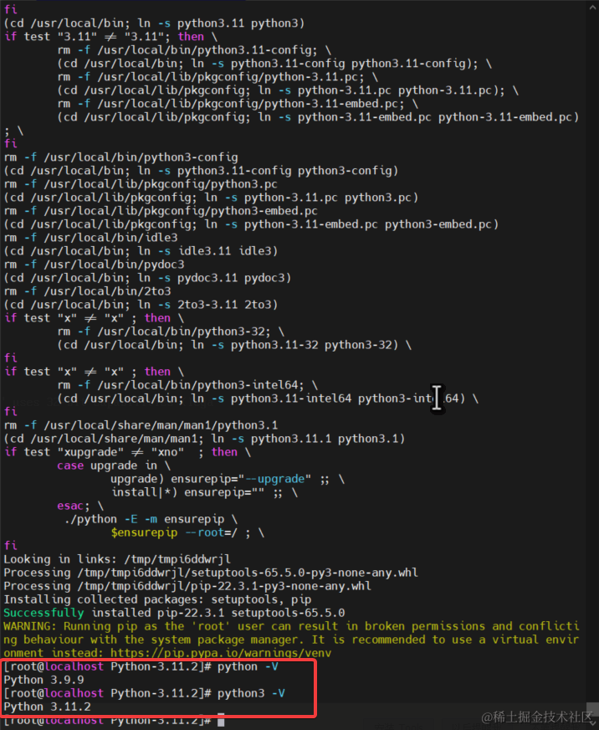Click the 'python -V' command text
The width and height of the screenshot is (599, 730).
coord(248,666)
